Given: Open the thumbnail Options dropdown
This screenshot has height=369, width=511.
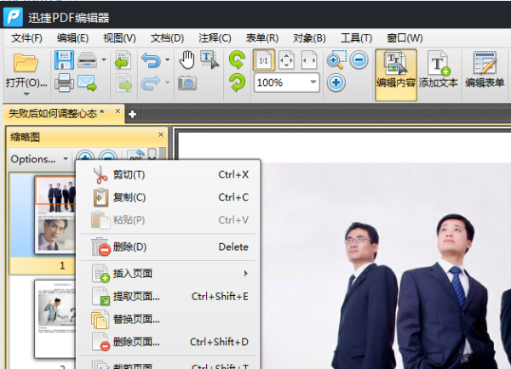Looking at the screenshot, I should 39,159.
